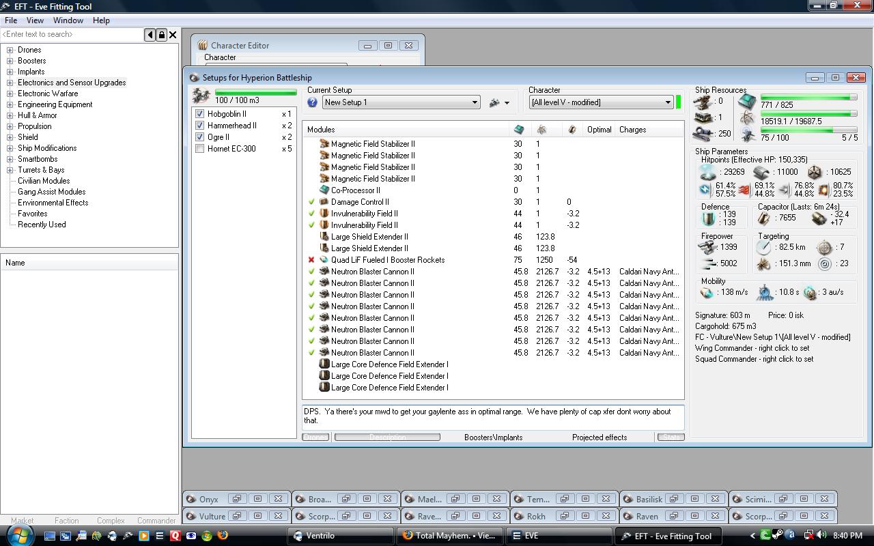Screen dimensions: 874x546
Task: Open the Boosters\Implants tab
Action: (x=493, y=437)
